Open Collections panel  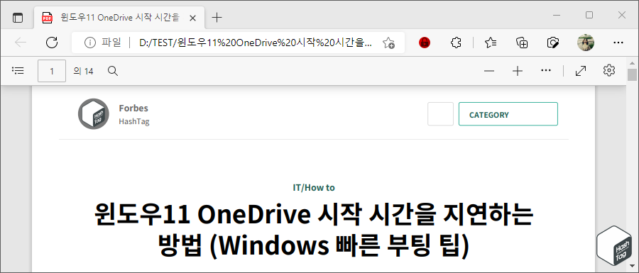tap(522, 43)
